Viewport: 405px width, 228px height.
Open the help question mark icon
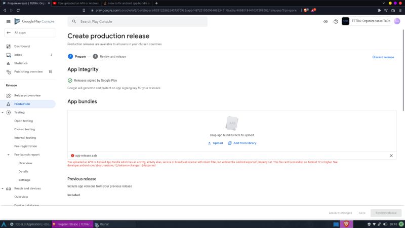[336, 21]
